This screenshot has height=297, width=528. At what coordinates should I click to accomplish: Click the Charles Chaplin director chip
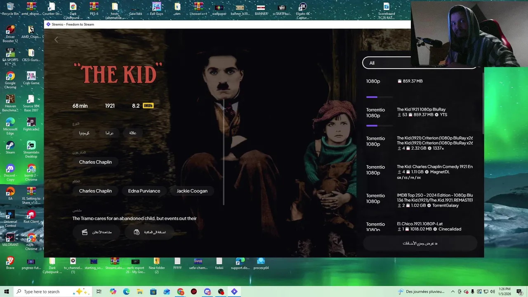click(x=95, y=162)
